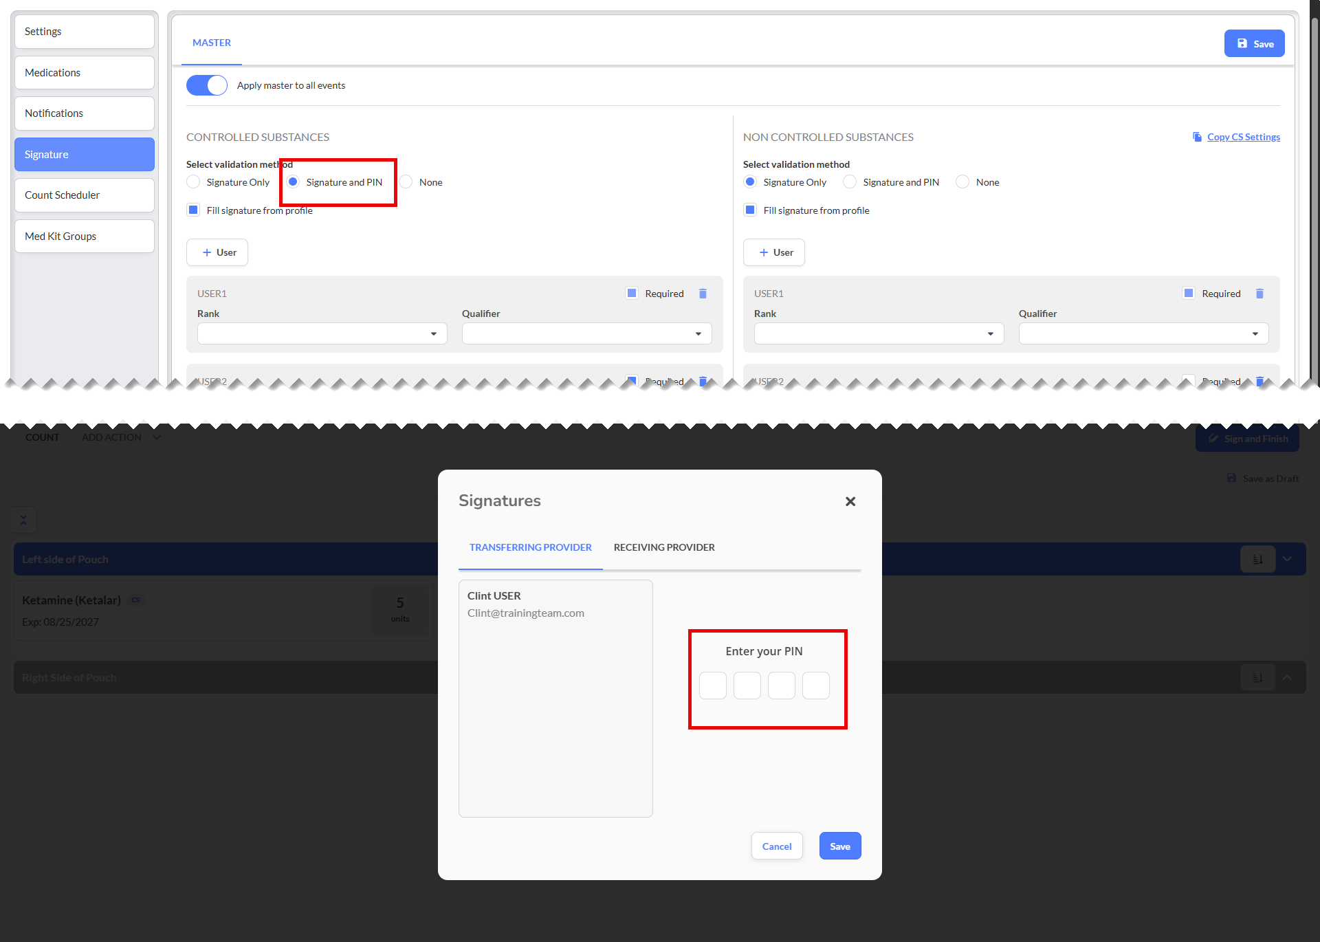The width and height of the screenshot is (1320, 942).
Task: Click the Copy CS Settings link
Action: 1243,137
